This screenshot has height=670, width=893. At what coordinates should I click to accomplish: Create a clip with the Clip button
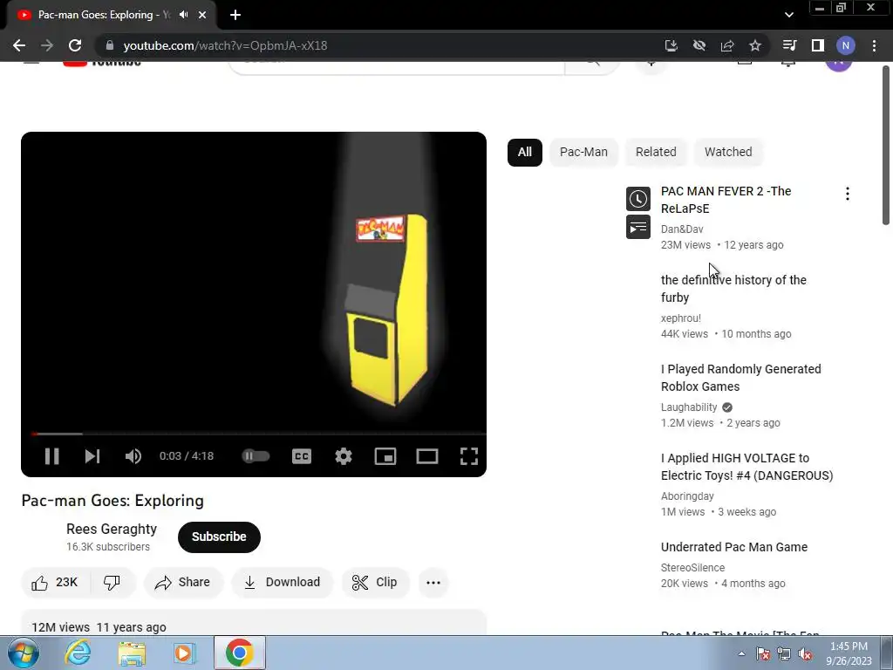click(375, 582)
